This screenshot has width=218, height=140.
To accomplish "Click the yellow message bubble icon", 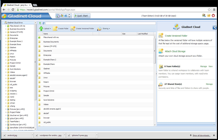I will 209,15.
